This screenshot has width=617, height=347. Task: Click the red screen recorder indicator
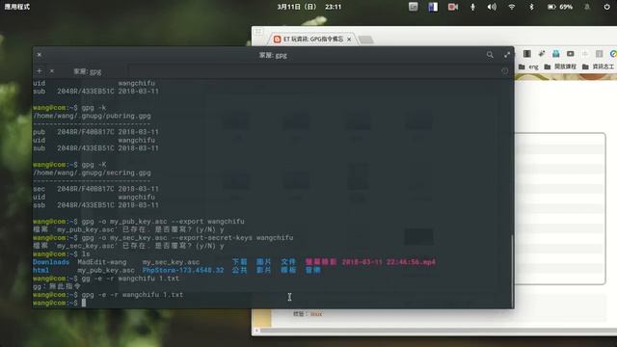pyautogui.click(x=453, y=7)
